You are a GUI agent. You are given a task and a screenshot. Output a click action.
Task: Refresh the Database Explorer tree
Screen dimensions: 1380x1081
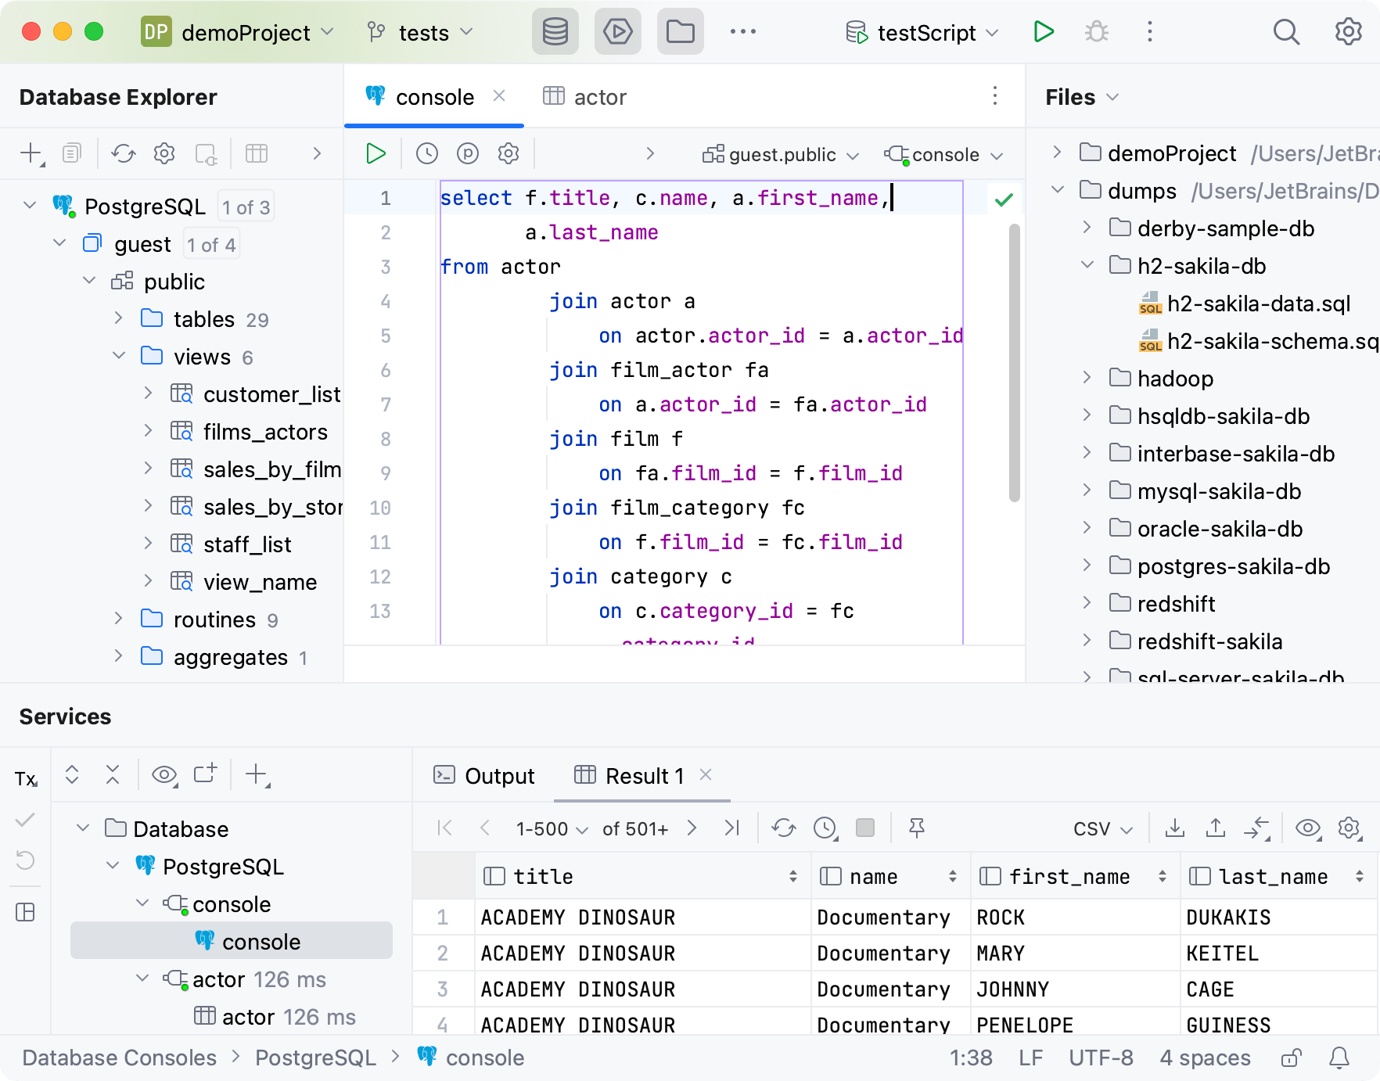124,153
